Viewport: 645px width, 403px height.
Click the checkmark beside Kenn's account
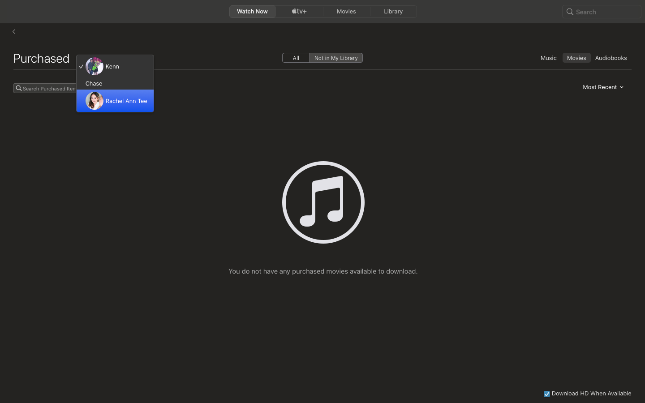coord(81,66)
